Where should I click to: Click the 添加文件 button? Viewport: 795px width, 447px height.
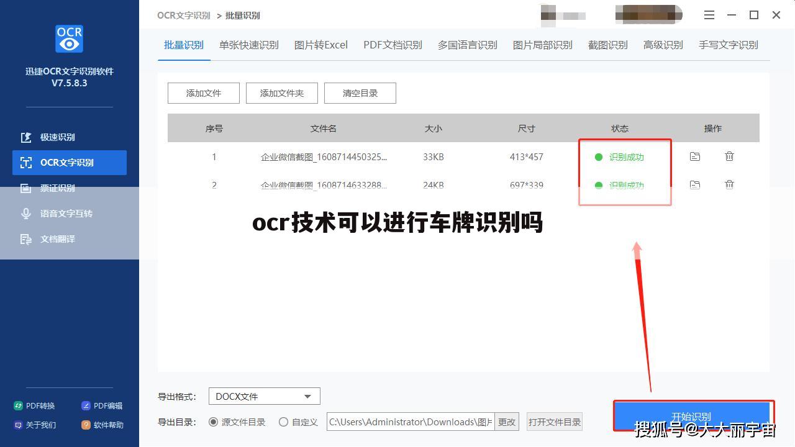click(204, 93)
